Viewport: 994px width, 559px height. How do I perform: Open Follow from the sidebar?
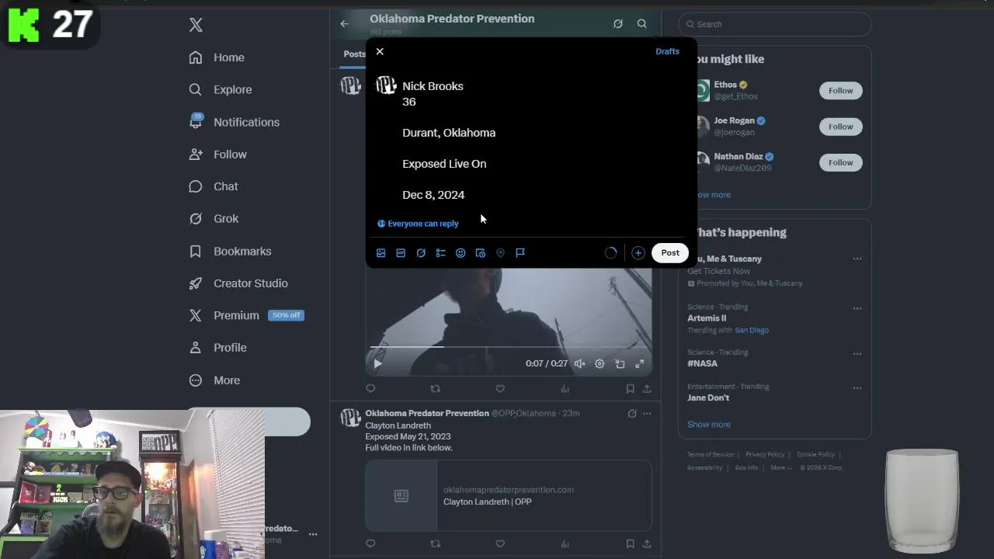[x=217, y=155]
